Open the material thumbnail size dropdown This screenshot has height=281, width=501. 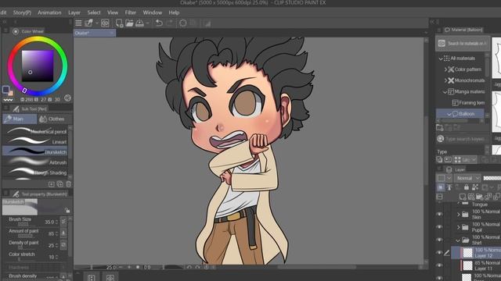[465, 159]
